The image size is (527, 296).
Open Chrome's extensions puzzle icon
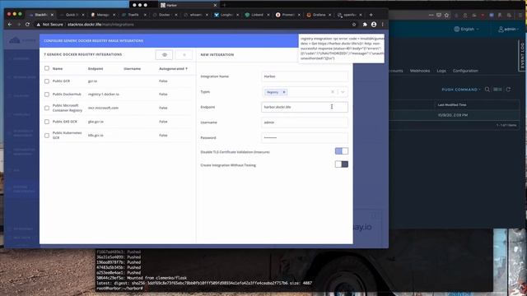[x=365, y=25]
